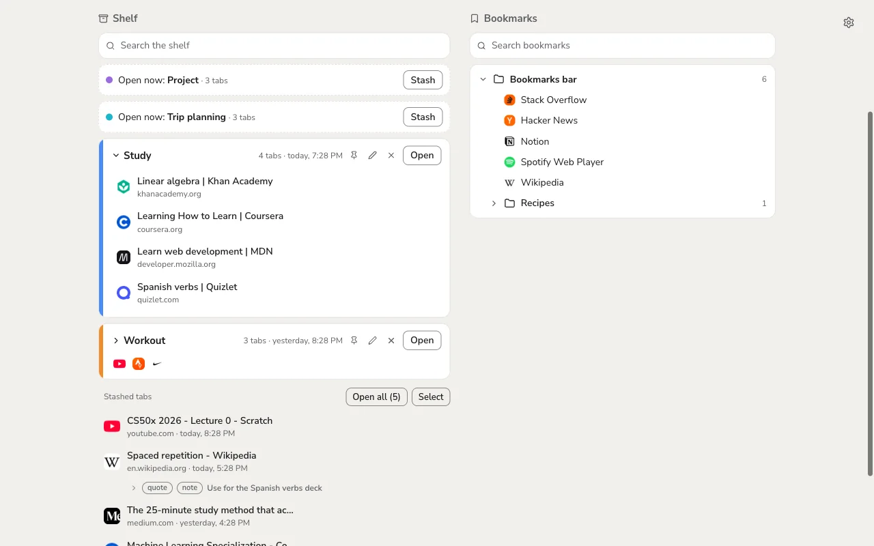
Task: Click the Wikipedia bookmark icon
Action: click(x=509, y=182)
